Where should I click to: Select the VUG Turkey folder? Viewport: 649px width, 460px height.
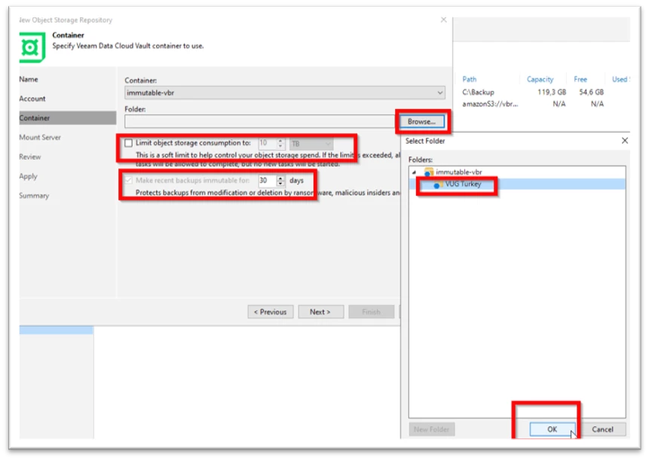[463, 184]
